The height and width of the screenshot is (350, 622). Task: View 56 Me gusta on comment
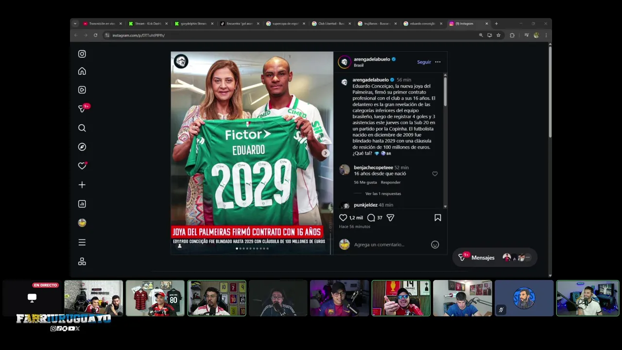(365, 182)
